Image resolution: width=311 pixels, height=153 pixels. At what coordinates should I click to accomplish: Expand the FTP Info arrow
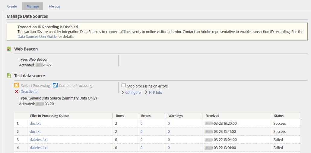click(x=146, y=93)
